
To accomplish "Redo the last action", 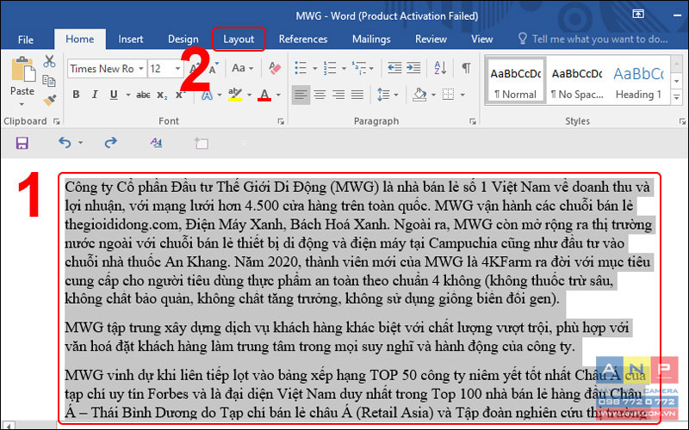I will click(111, 143).
